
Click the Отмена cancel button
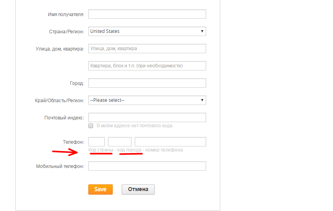click(138, 189)
